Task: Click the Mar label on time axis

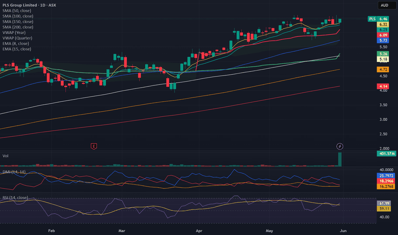Action: [122, 231]
